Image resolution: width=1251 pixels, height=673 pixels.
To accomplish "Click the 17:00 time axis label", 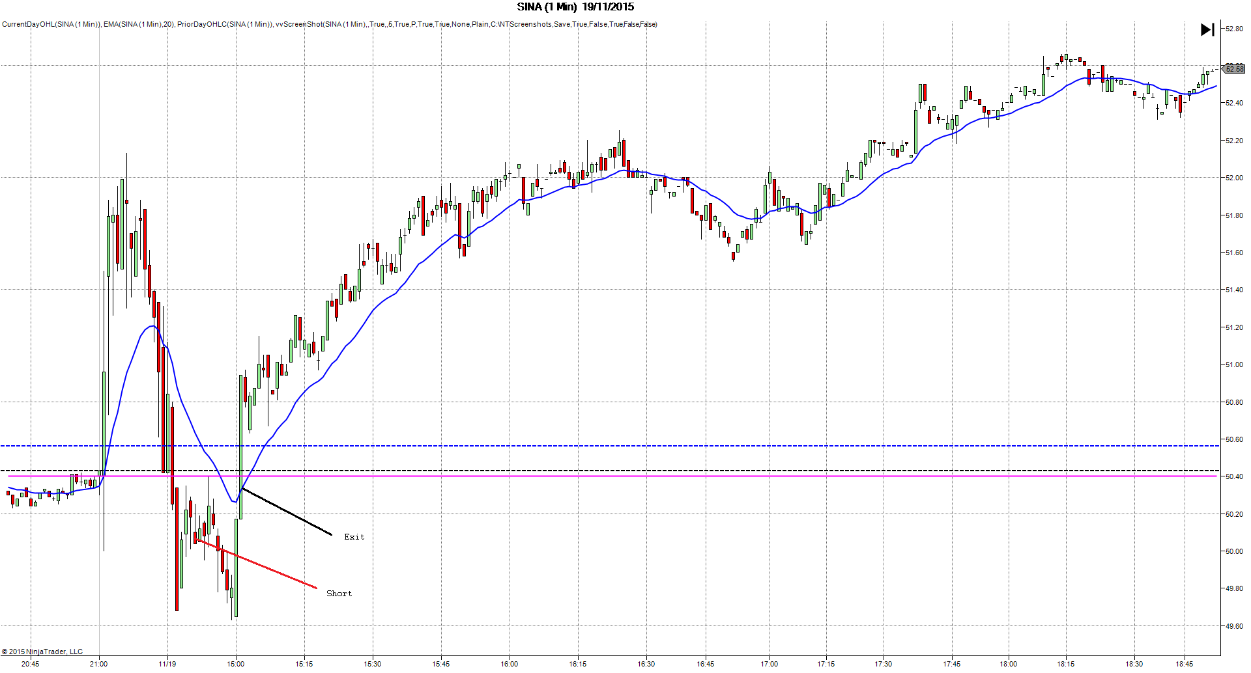I will (x=769, y=664).
